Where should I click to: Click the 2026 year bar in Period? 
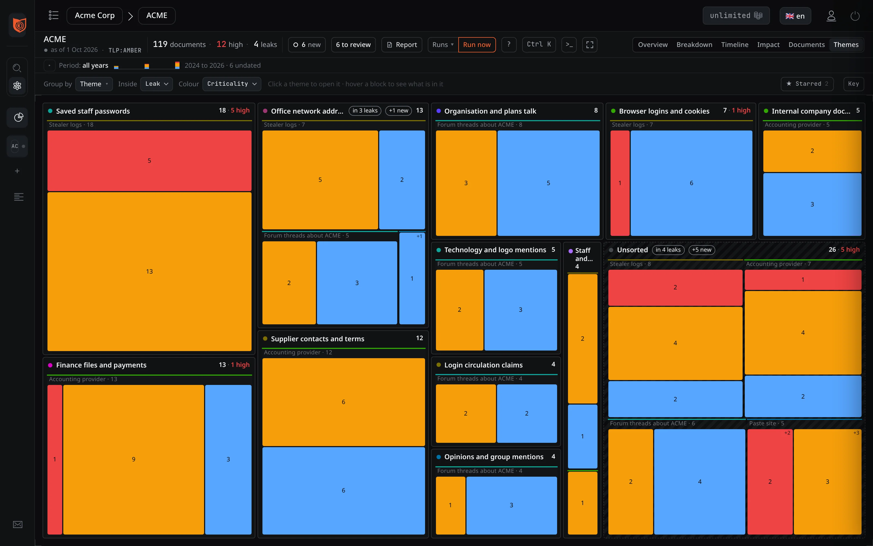[177, 65]
